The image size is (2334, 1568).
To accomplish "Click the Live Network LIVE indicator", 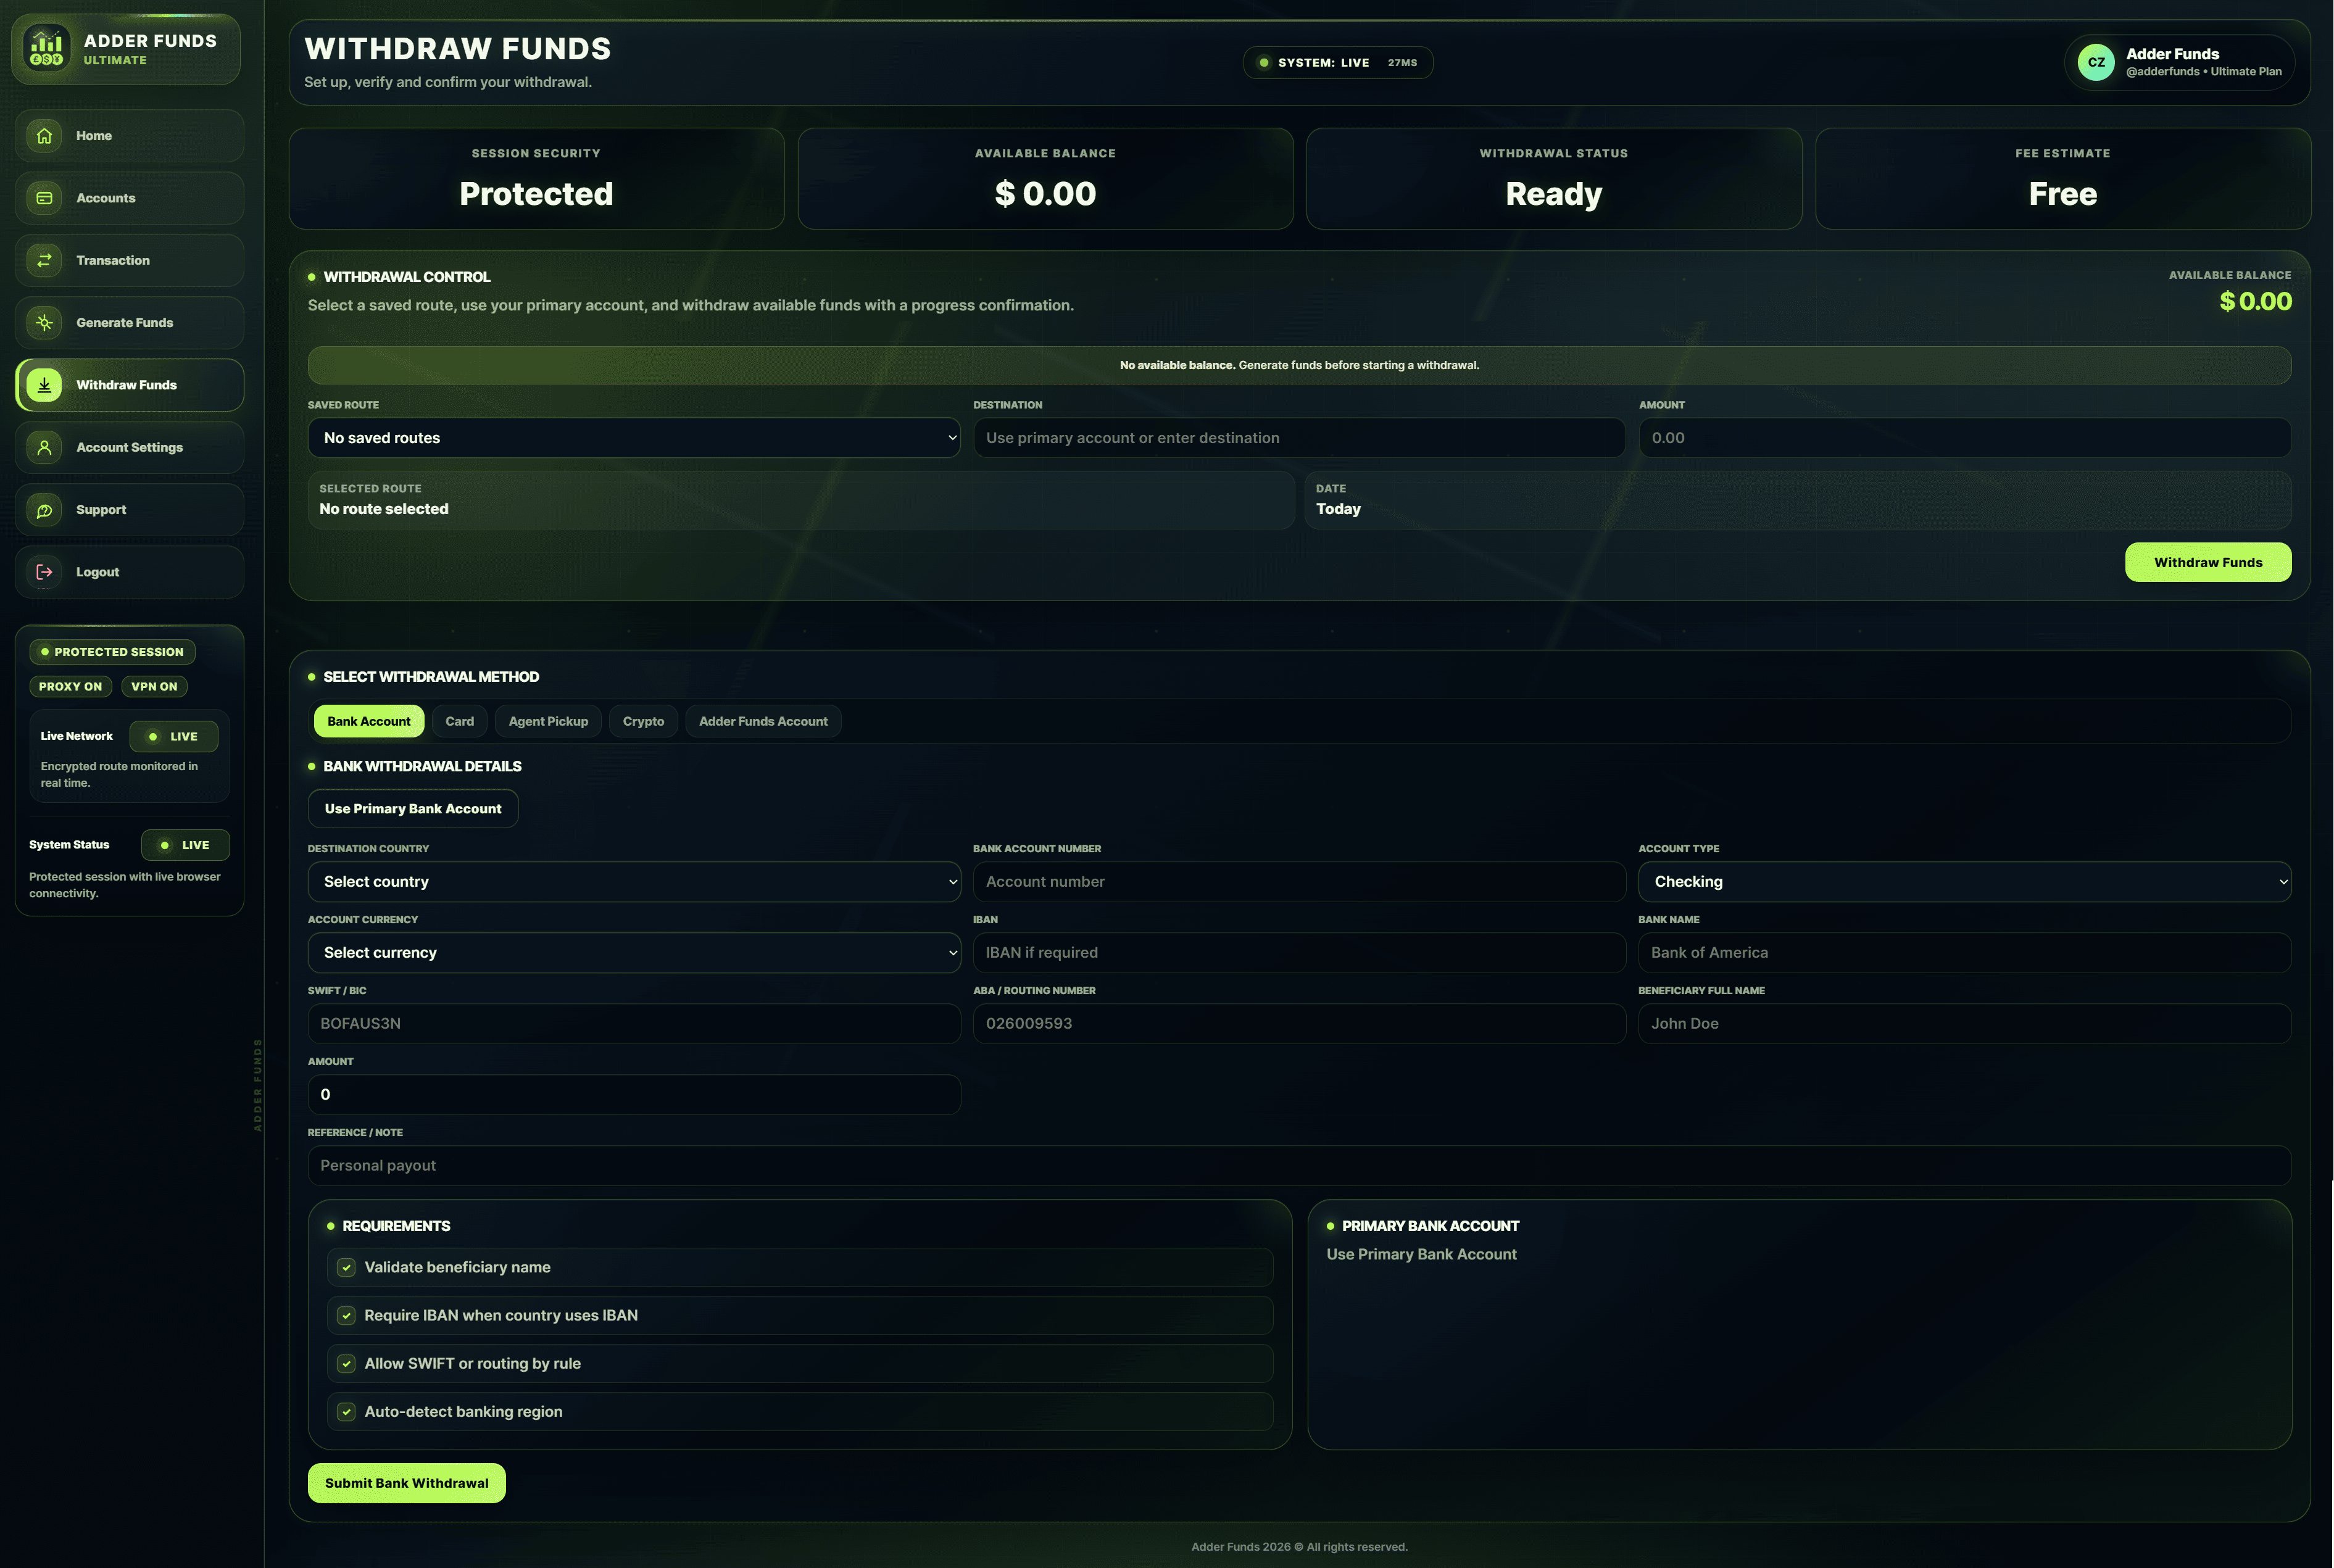I will [174, 736].
